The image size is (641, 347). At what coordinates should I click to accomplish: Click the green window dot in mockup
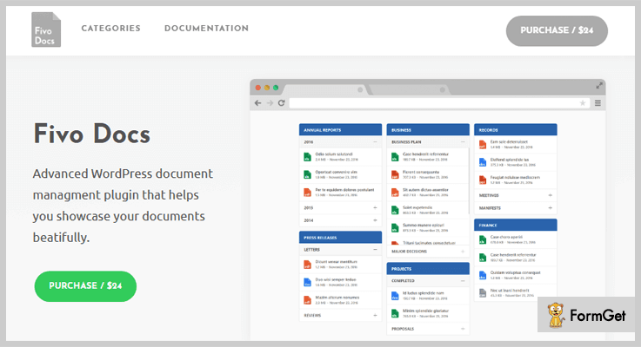coord(276,88)
